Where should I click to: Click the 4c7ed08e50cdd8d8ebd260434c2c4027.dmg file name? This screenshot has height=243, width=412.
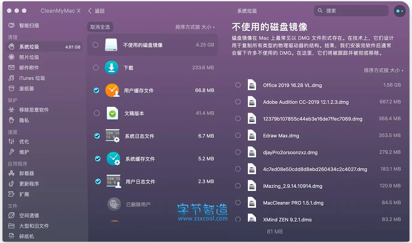pyautogui.click(x=315, y=169)
